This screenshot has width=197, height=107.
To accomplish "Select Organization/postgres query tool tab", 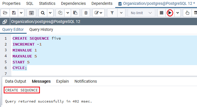I will point(156,4).
